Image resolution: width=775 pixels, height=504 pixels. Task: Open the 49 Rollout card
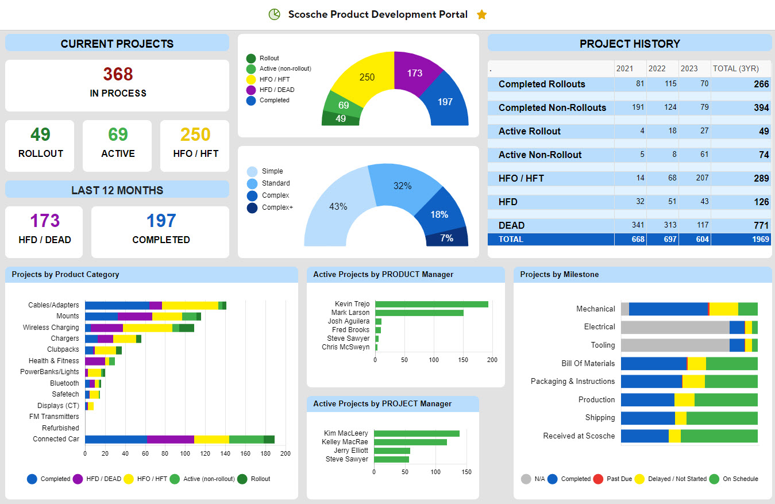coord(40,146)
